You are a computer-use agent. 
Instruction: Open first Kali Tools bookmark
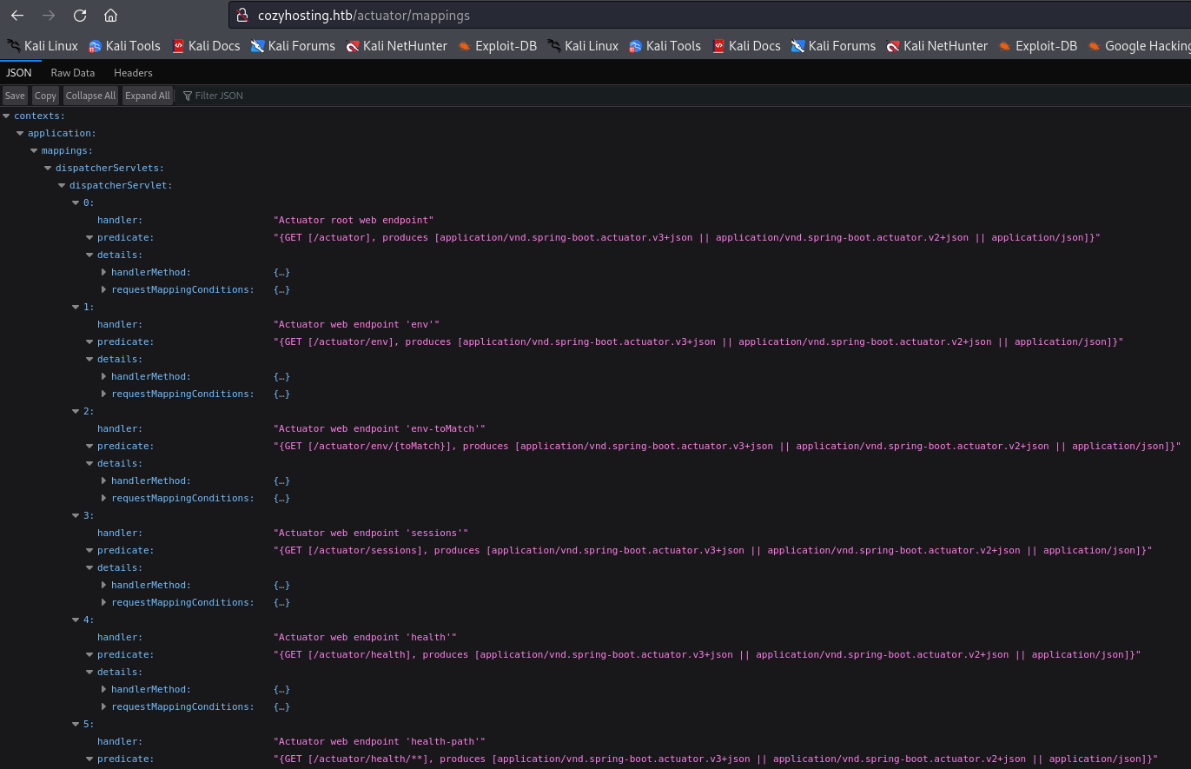coord(124,46)
